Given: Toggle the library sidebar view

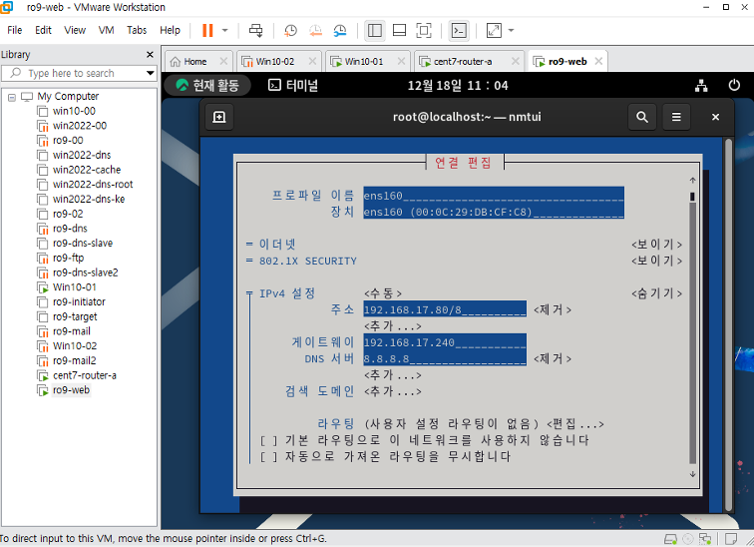Looking at the screenshot, I should (375, 31).
